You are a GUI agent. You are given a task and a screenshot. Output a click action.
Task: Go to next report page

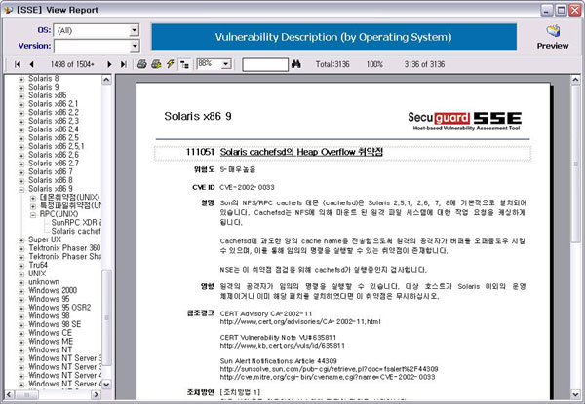point(108,63)
